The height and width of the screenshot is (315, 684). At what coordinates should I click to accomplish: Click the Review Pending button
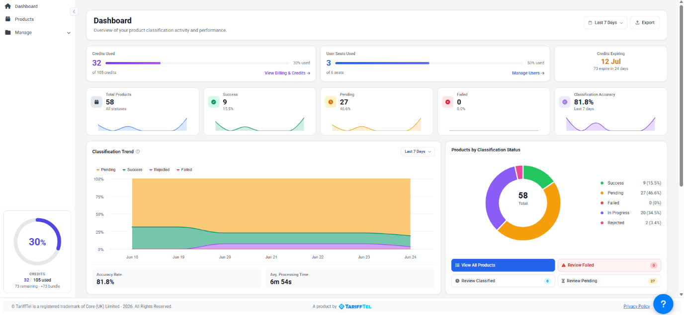(609, 281)
